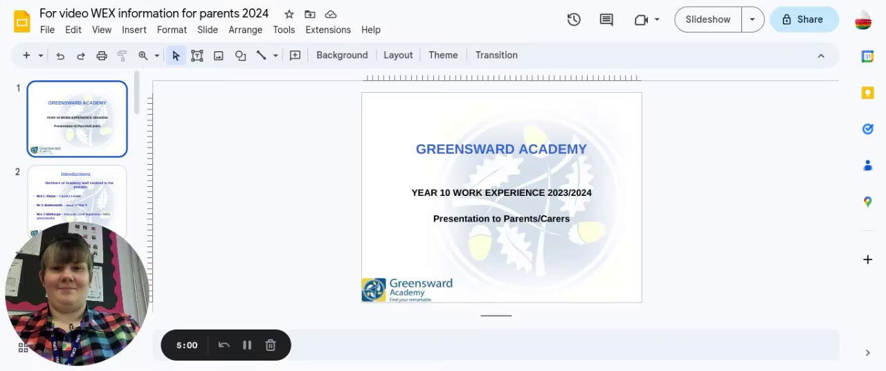Select the Line tool
The height and width of the screenshot is (371, 886).
click(262, 55)
